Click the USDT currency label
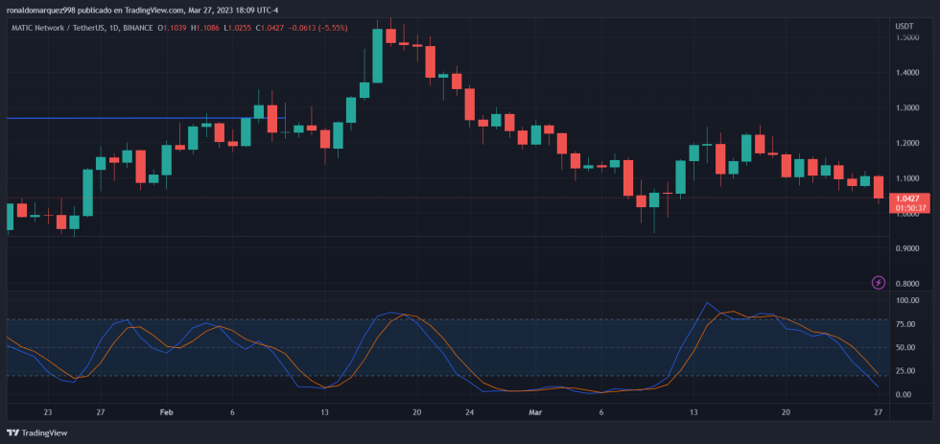Image resolution: width=940 pixels, height=444 pixels. [904, 26]
